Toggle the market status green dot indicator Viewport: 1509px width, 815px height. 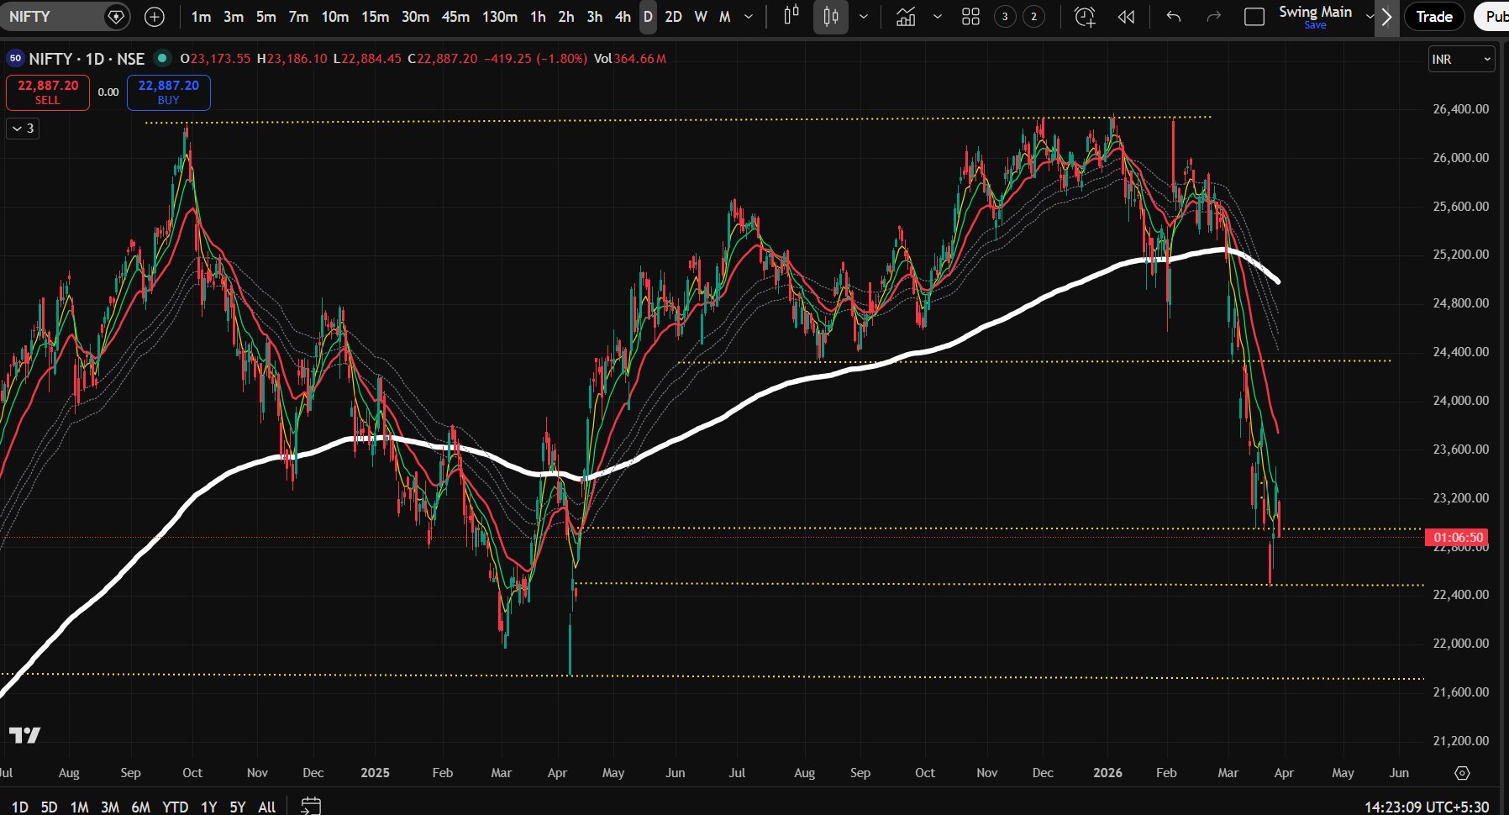point(162,58)
